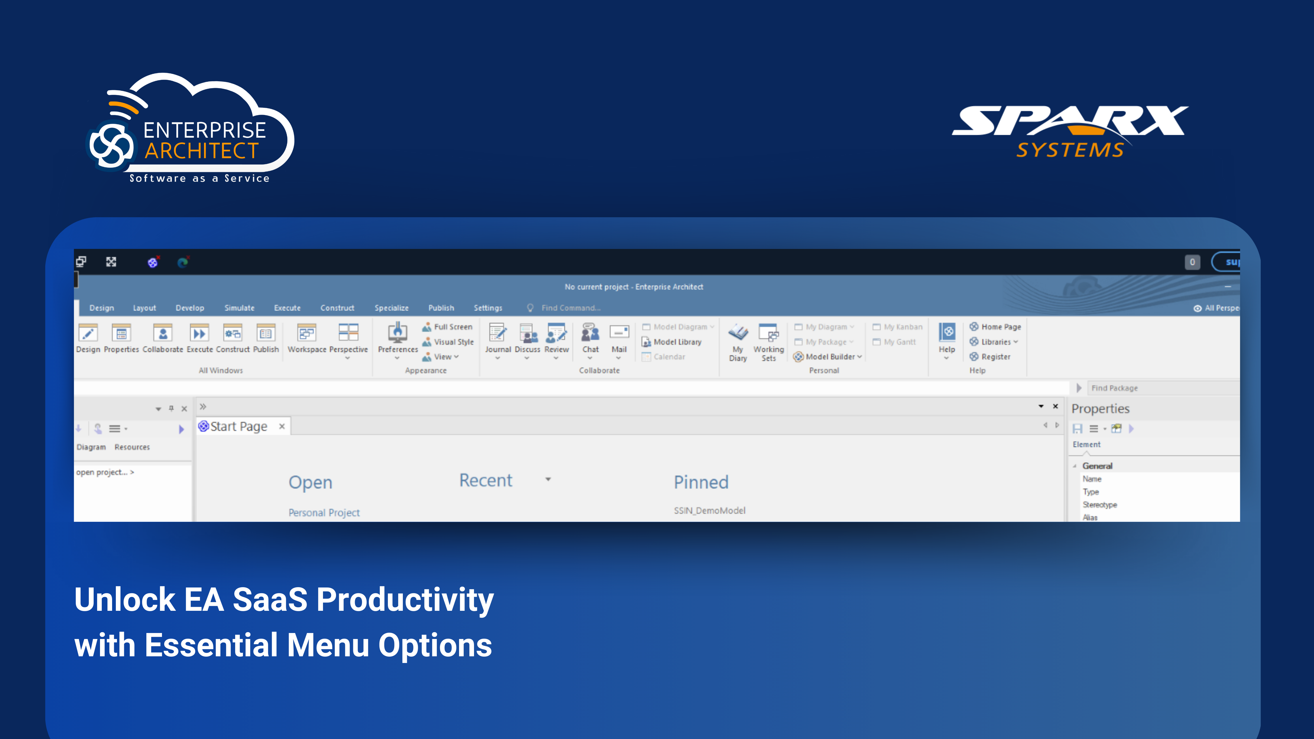Click the Calendar item in Collaborate group

tap(664, 357)
